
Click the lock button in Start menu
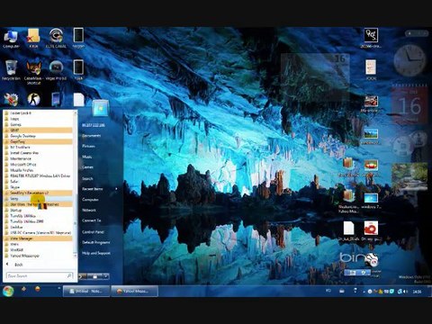point(94,276)
